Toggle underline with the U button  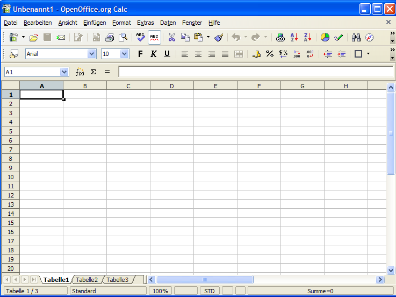pos(167,54)
